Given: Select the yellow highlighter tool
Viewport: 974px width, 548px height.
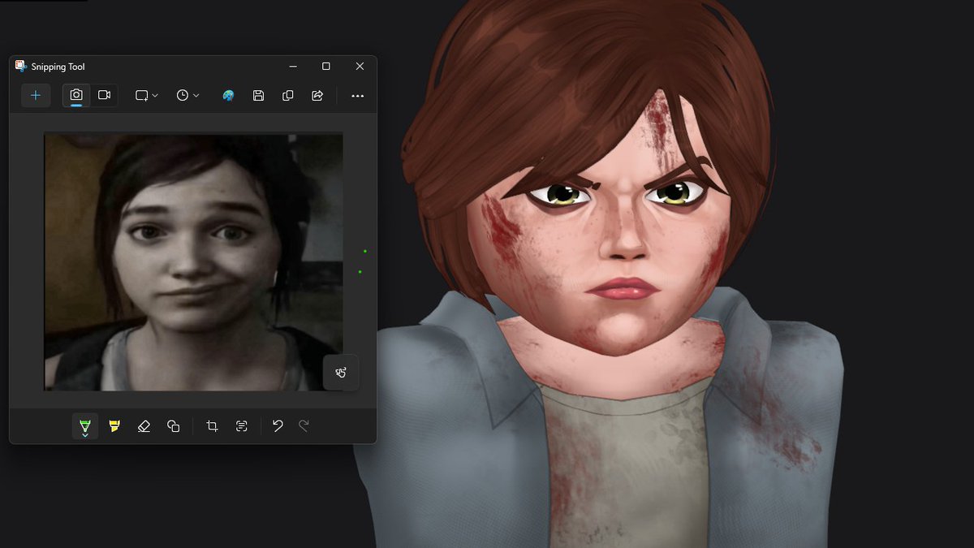Looking at the screenshot, I should tap(114, 426).
